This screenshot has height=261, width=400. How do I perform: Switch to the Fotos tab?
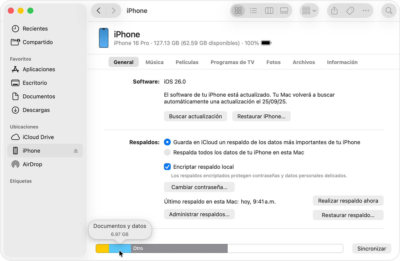(x=273, y=62)
